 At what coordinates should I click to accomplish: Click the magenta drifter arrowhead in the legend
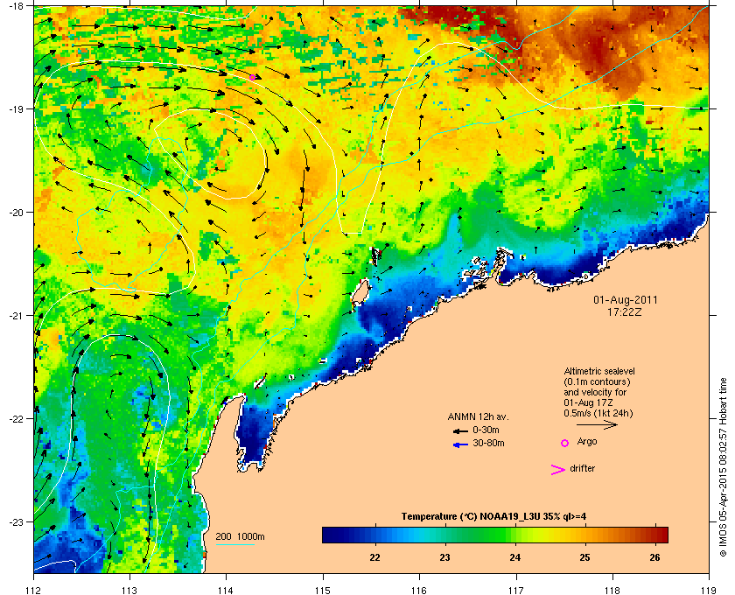tap(558, 469)
